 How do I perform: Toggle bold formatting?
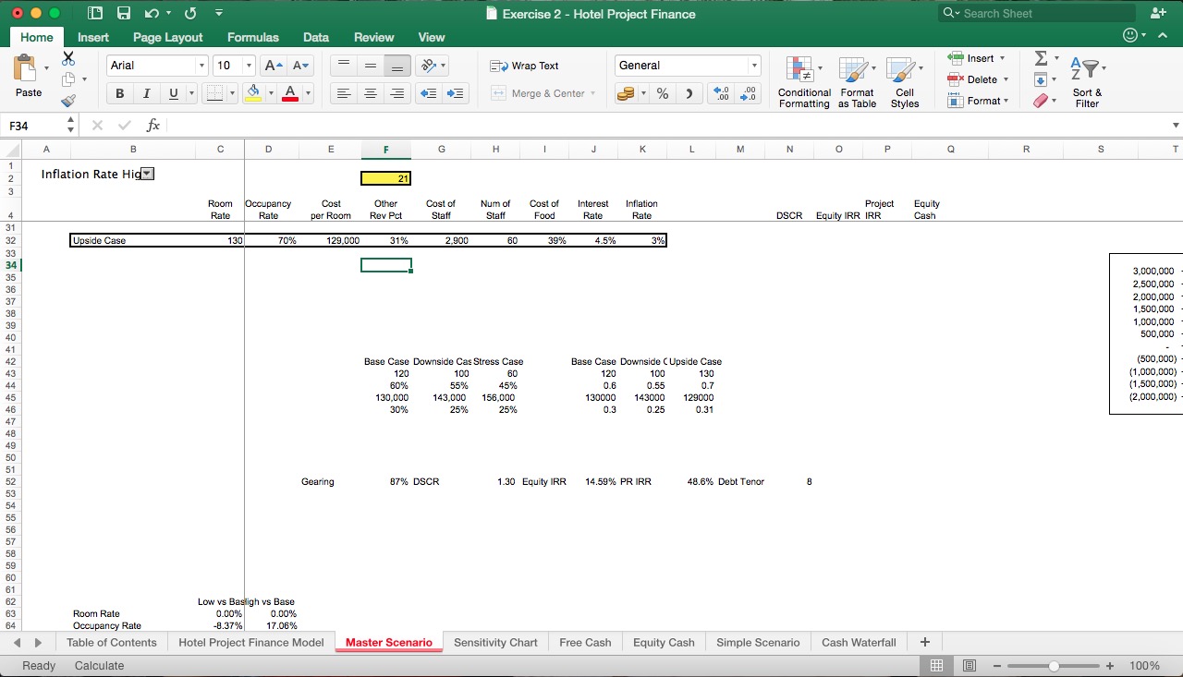[118, 92]
